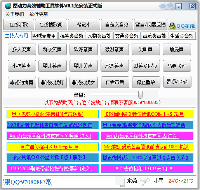Click the 音量 volume slider handle
The width and height of the screenshot is (200, 190).
tap(140, 95)
